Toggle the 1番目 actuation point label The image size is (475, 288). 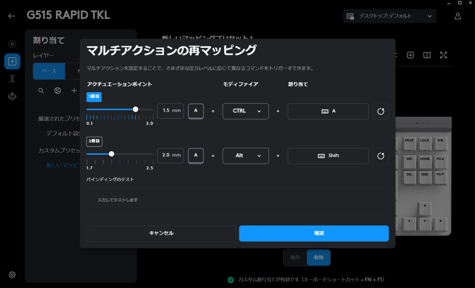click(x=94, y=97)
